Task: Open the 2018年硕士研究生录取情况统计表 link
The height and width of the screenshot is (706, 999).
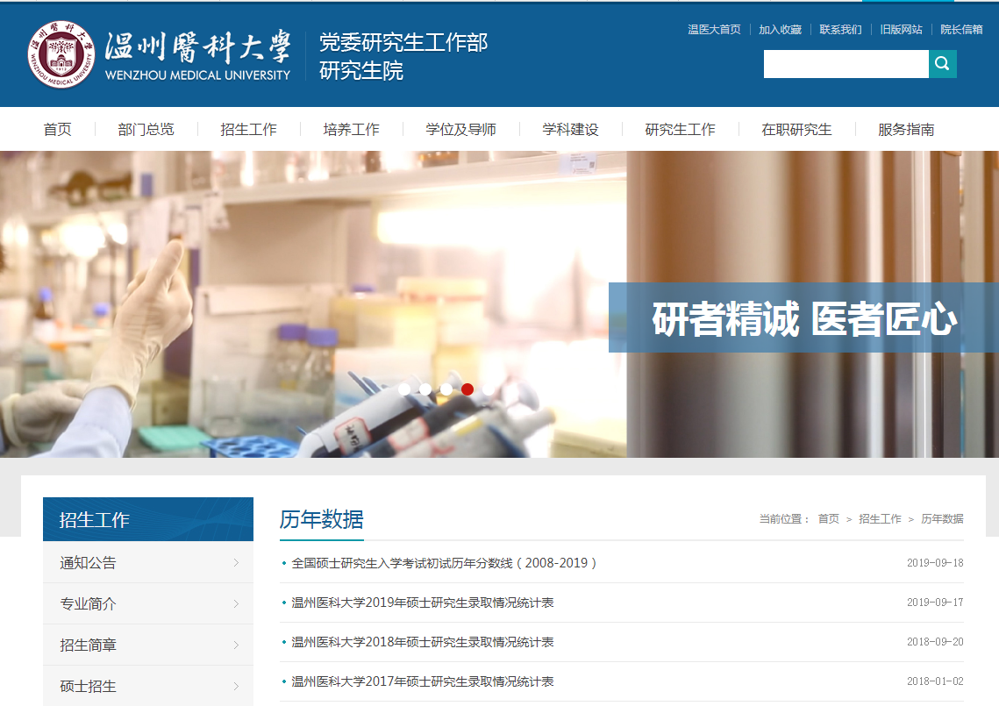Action: (422, 642)
